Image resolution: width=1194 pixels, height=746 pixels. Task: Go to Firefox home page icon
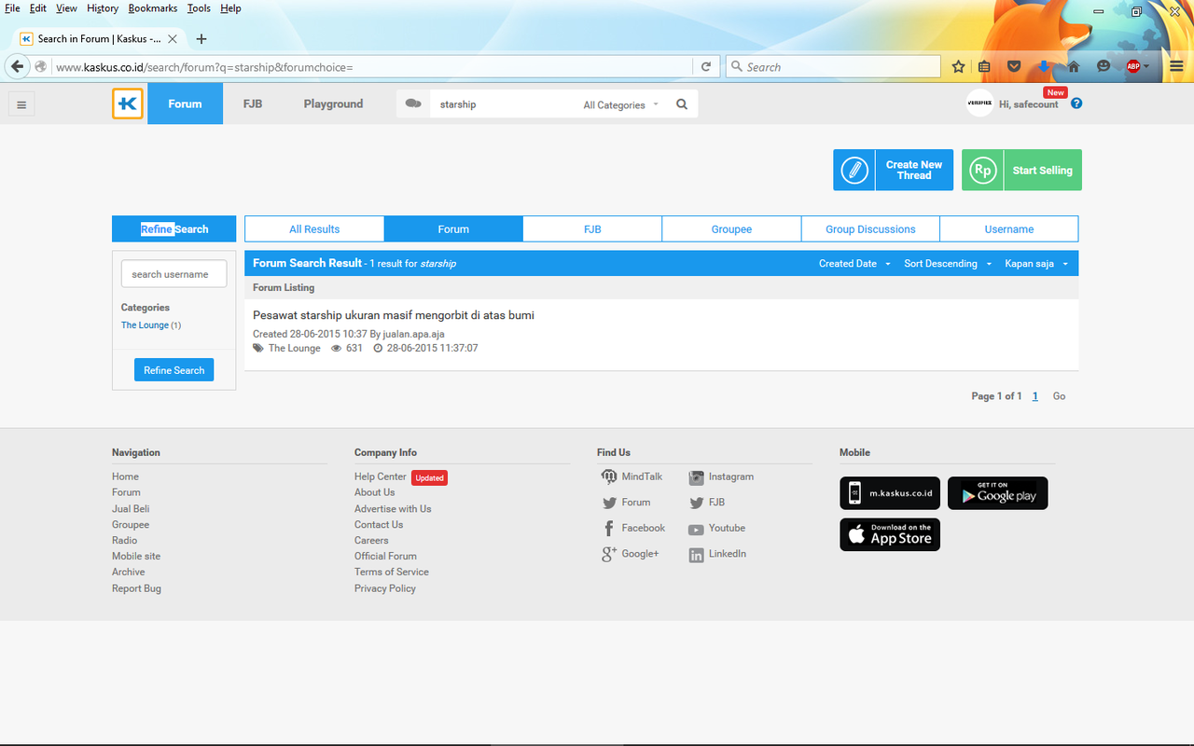(1074, 66)
